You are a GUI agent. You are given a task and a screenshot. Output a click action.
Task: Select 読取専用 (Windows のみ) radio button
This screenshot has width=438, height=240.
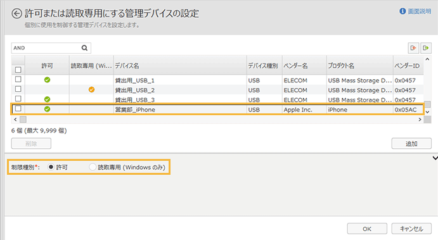pyautogui.click(x=93, y=167)
